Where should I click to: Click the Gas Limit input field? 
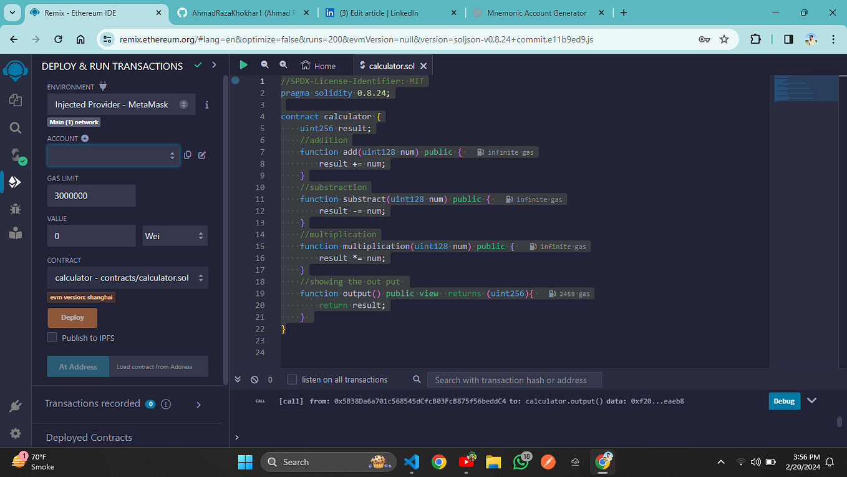[x=92, y=195]
